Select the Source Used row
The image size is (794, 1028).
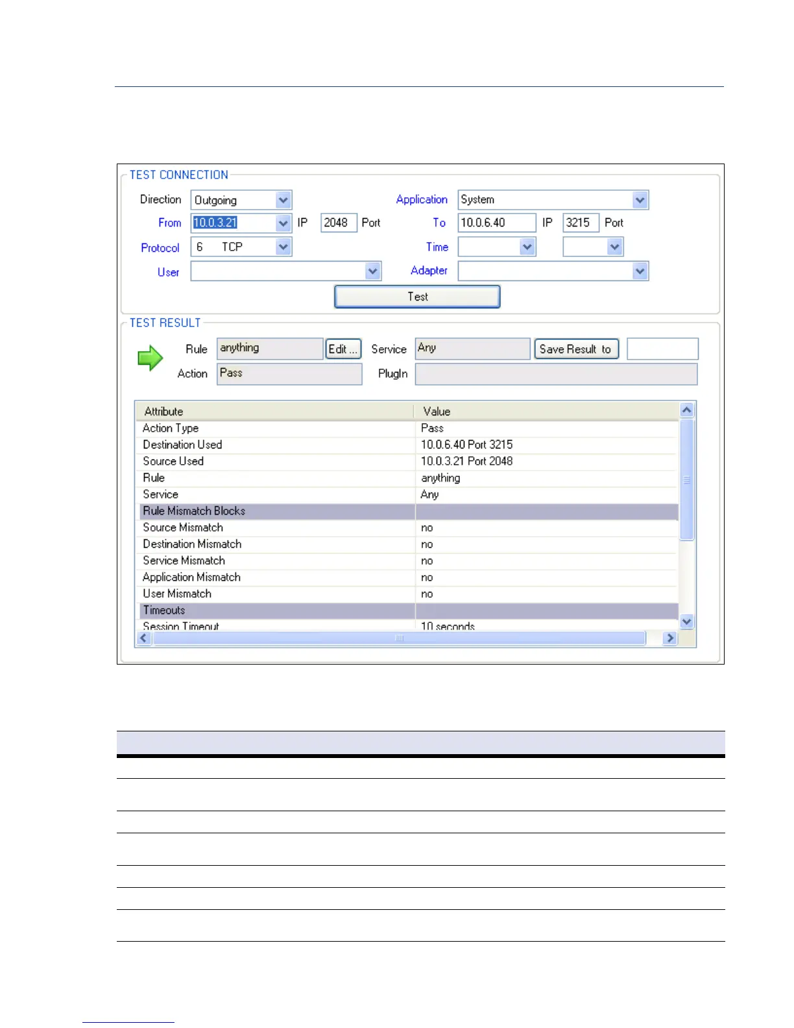coord(407,461)
